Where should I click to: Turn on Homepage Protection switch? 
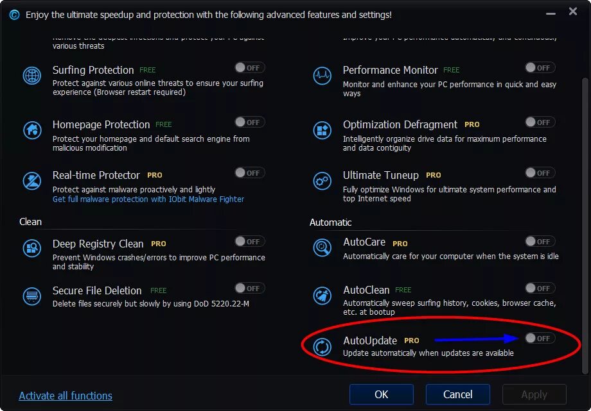coord(250,122)
